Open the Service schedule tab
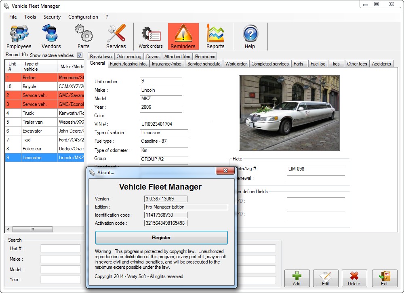404x293 pixels. pyautogui.click(x=204, y=64)
